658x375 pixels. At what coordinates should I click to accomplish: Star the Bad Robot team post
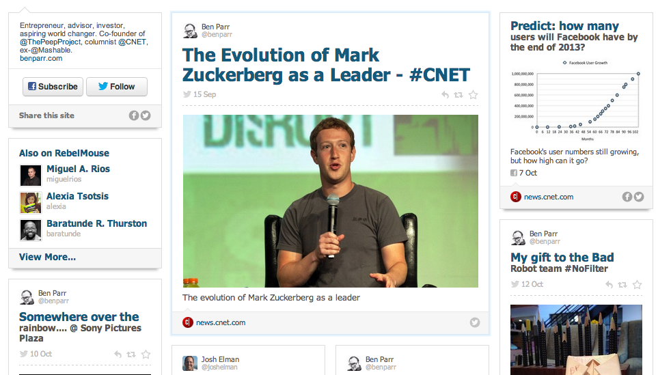tap(637, 285)
